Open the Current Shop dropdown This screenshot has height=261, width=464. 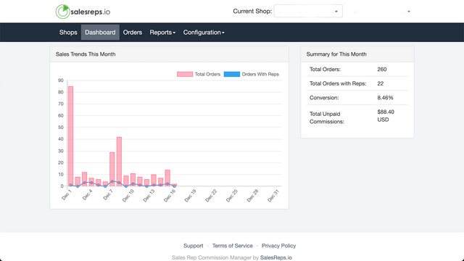click(x=308, y=12)
